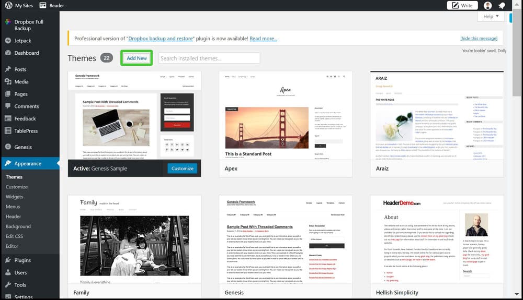Select the Family theme thumbnail
Image resolution: width=523 pixels, height=300 pixels.
click(134, 239)
